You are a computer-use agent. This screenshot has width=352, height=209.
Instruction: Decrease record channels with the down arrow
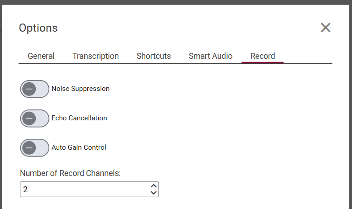pyautogui.click(x=154, y=193)
